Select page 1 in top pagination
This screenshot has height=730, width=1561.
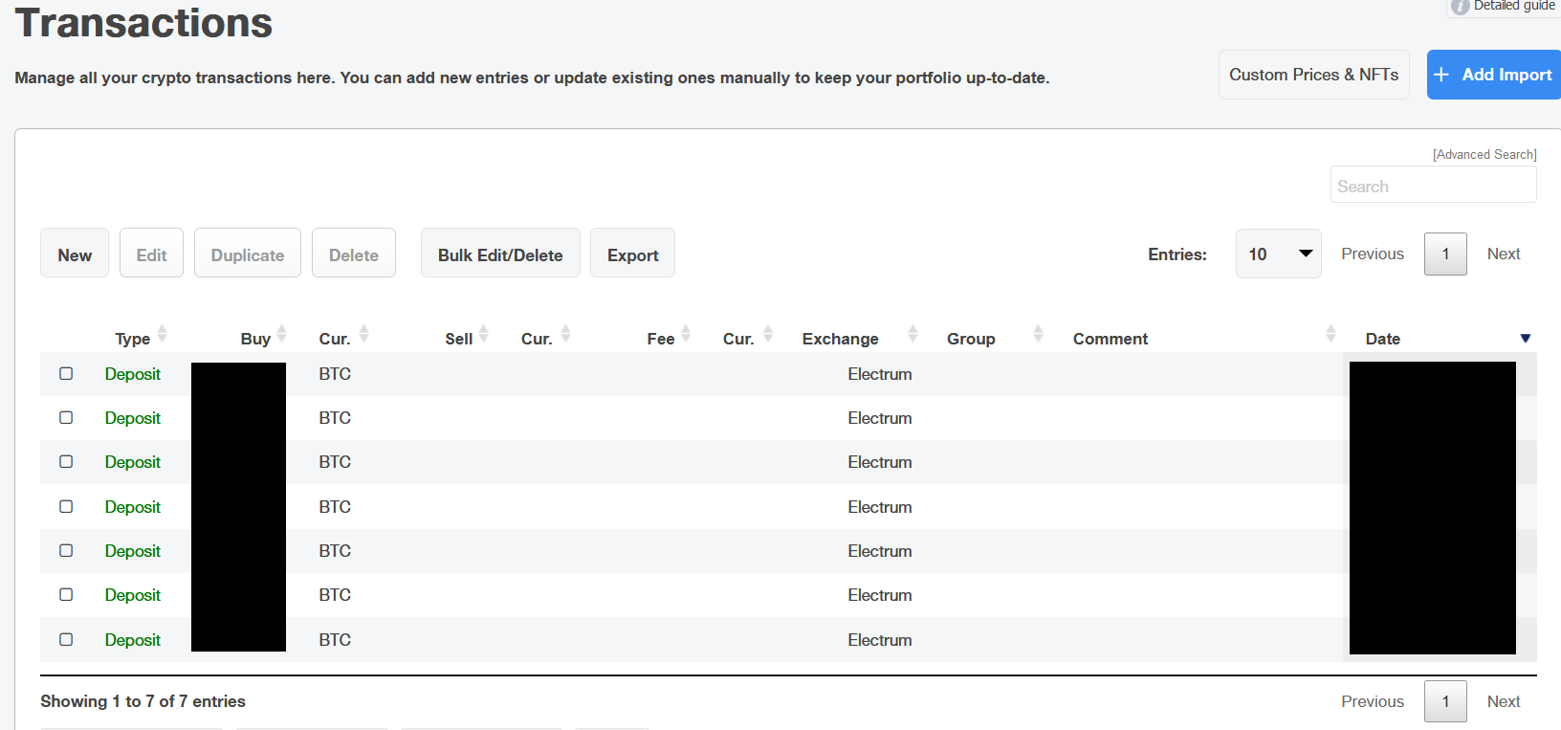click(1445, 254)
